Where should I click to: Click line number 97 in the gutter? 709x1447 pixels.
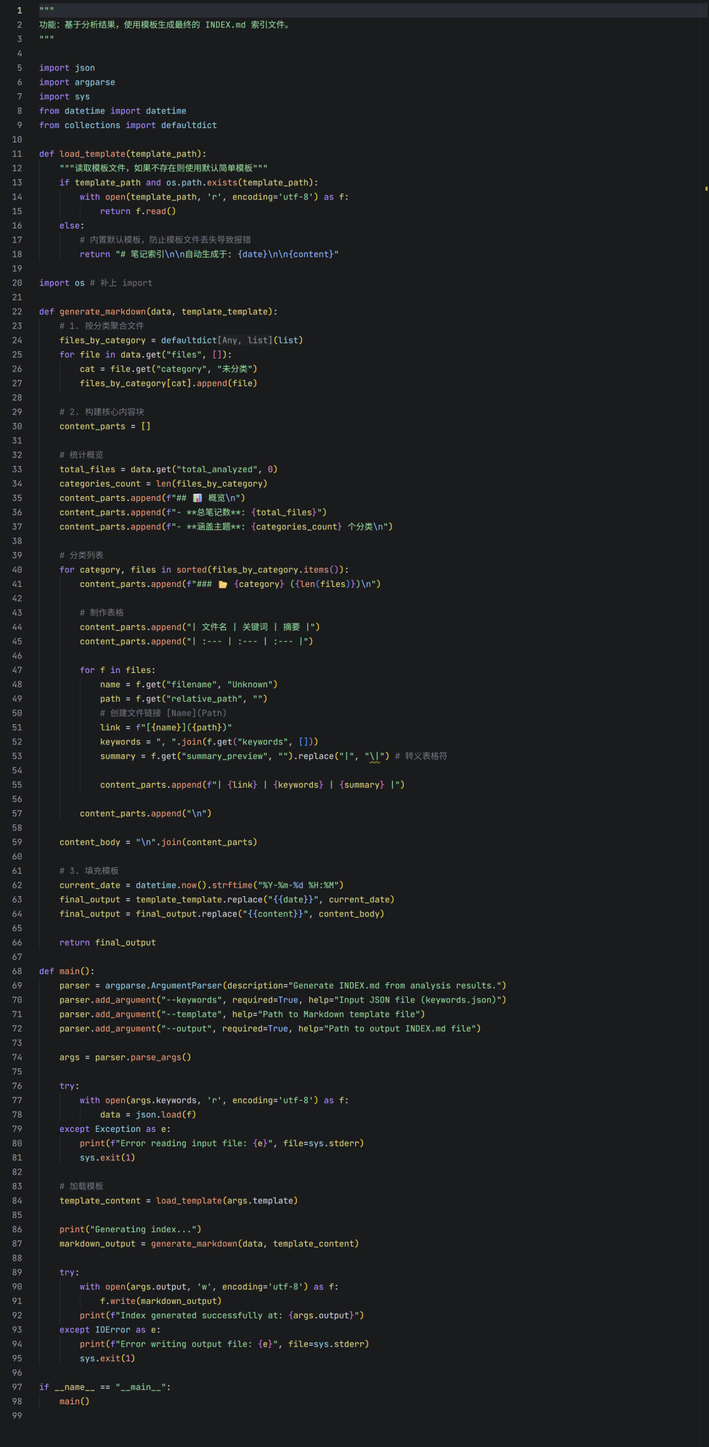[17, 1387]
